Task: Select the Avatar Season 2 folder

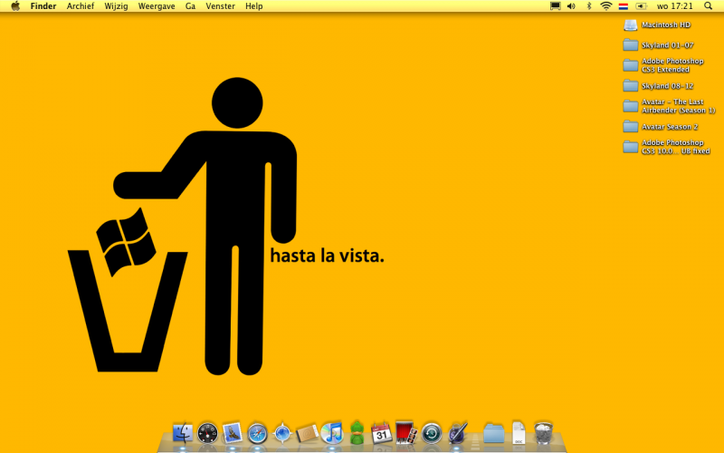Action: click(661, 126)
